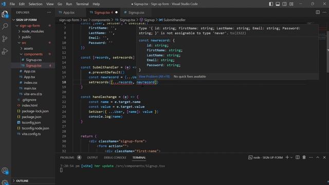The image size is (329, 185).
Task: Open the Manage gear icon
Action: pos(5,182)
